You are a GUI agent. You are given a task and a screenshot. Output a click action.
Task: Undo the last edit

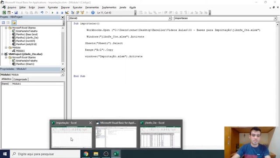click(x=42, y=13)
